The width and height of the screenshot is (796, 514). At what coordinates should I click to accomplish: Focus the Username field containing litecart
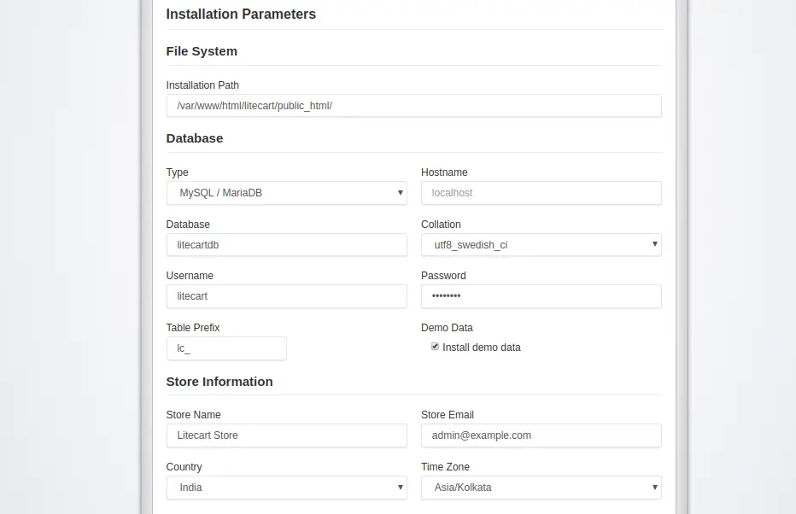click(287, 296)
